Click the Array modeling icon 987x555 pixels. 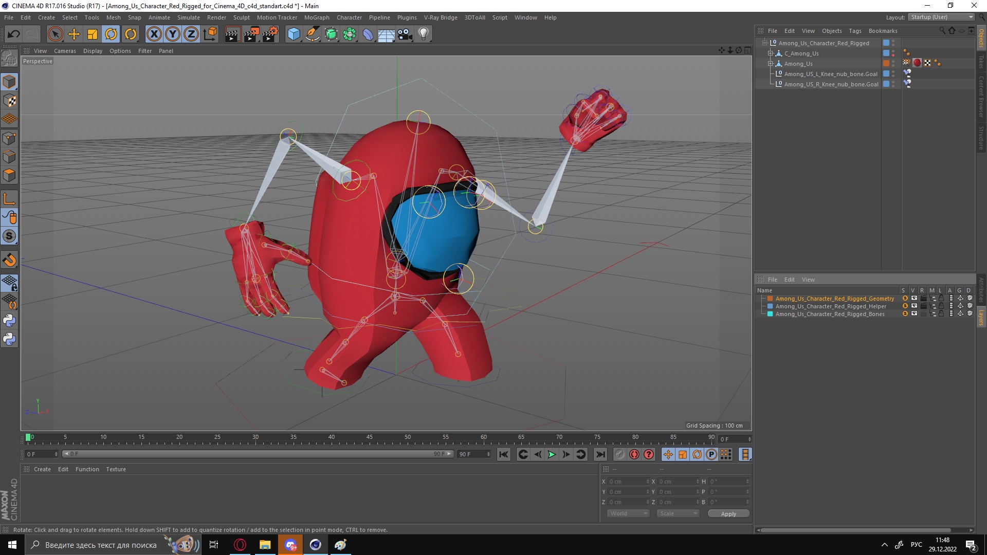point(350,34)
